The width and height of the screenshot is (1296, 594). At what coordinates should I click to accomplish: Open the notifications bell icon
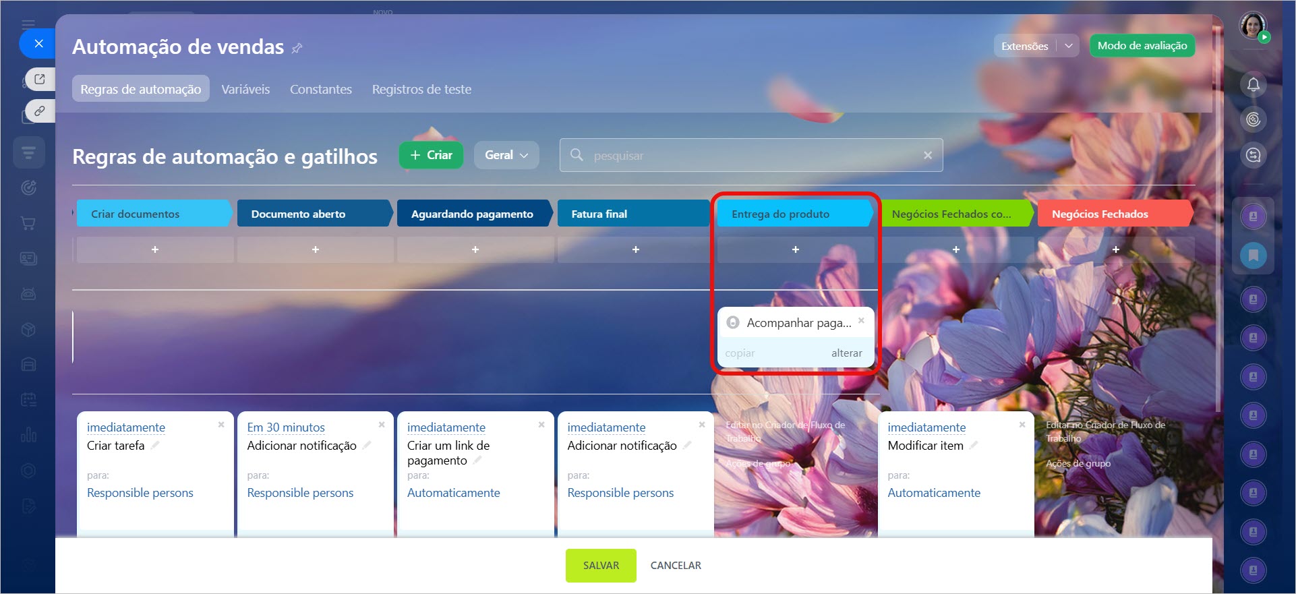click(1253, 84)
